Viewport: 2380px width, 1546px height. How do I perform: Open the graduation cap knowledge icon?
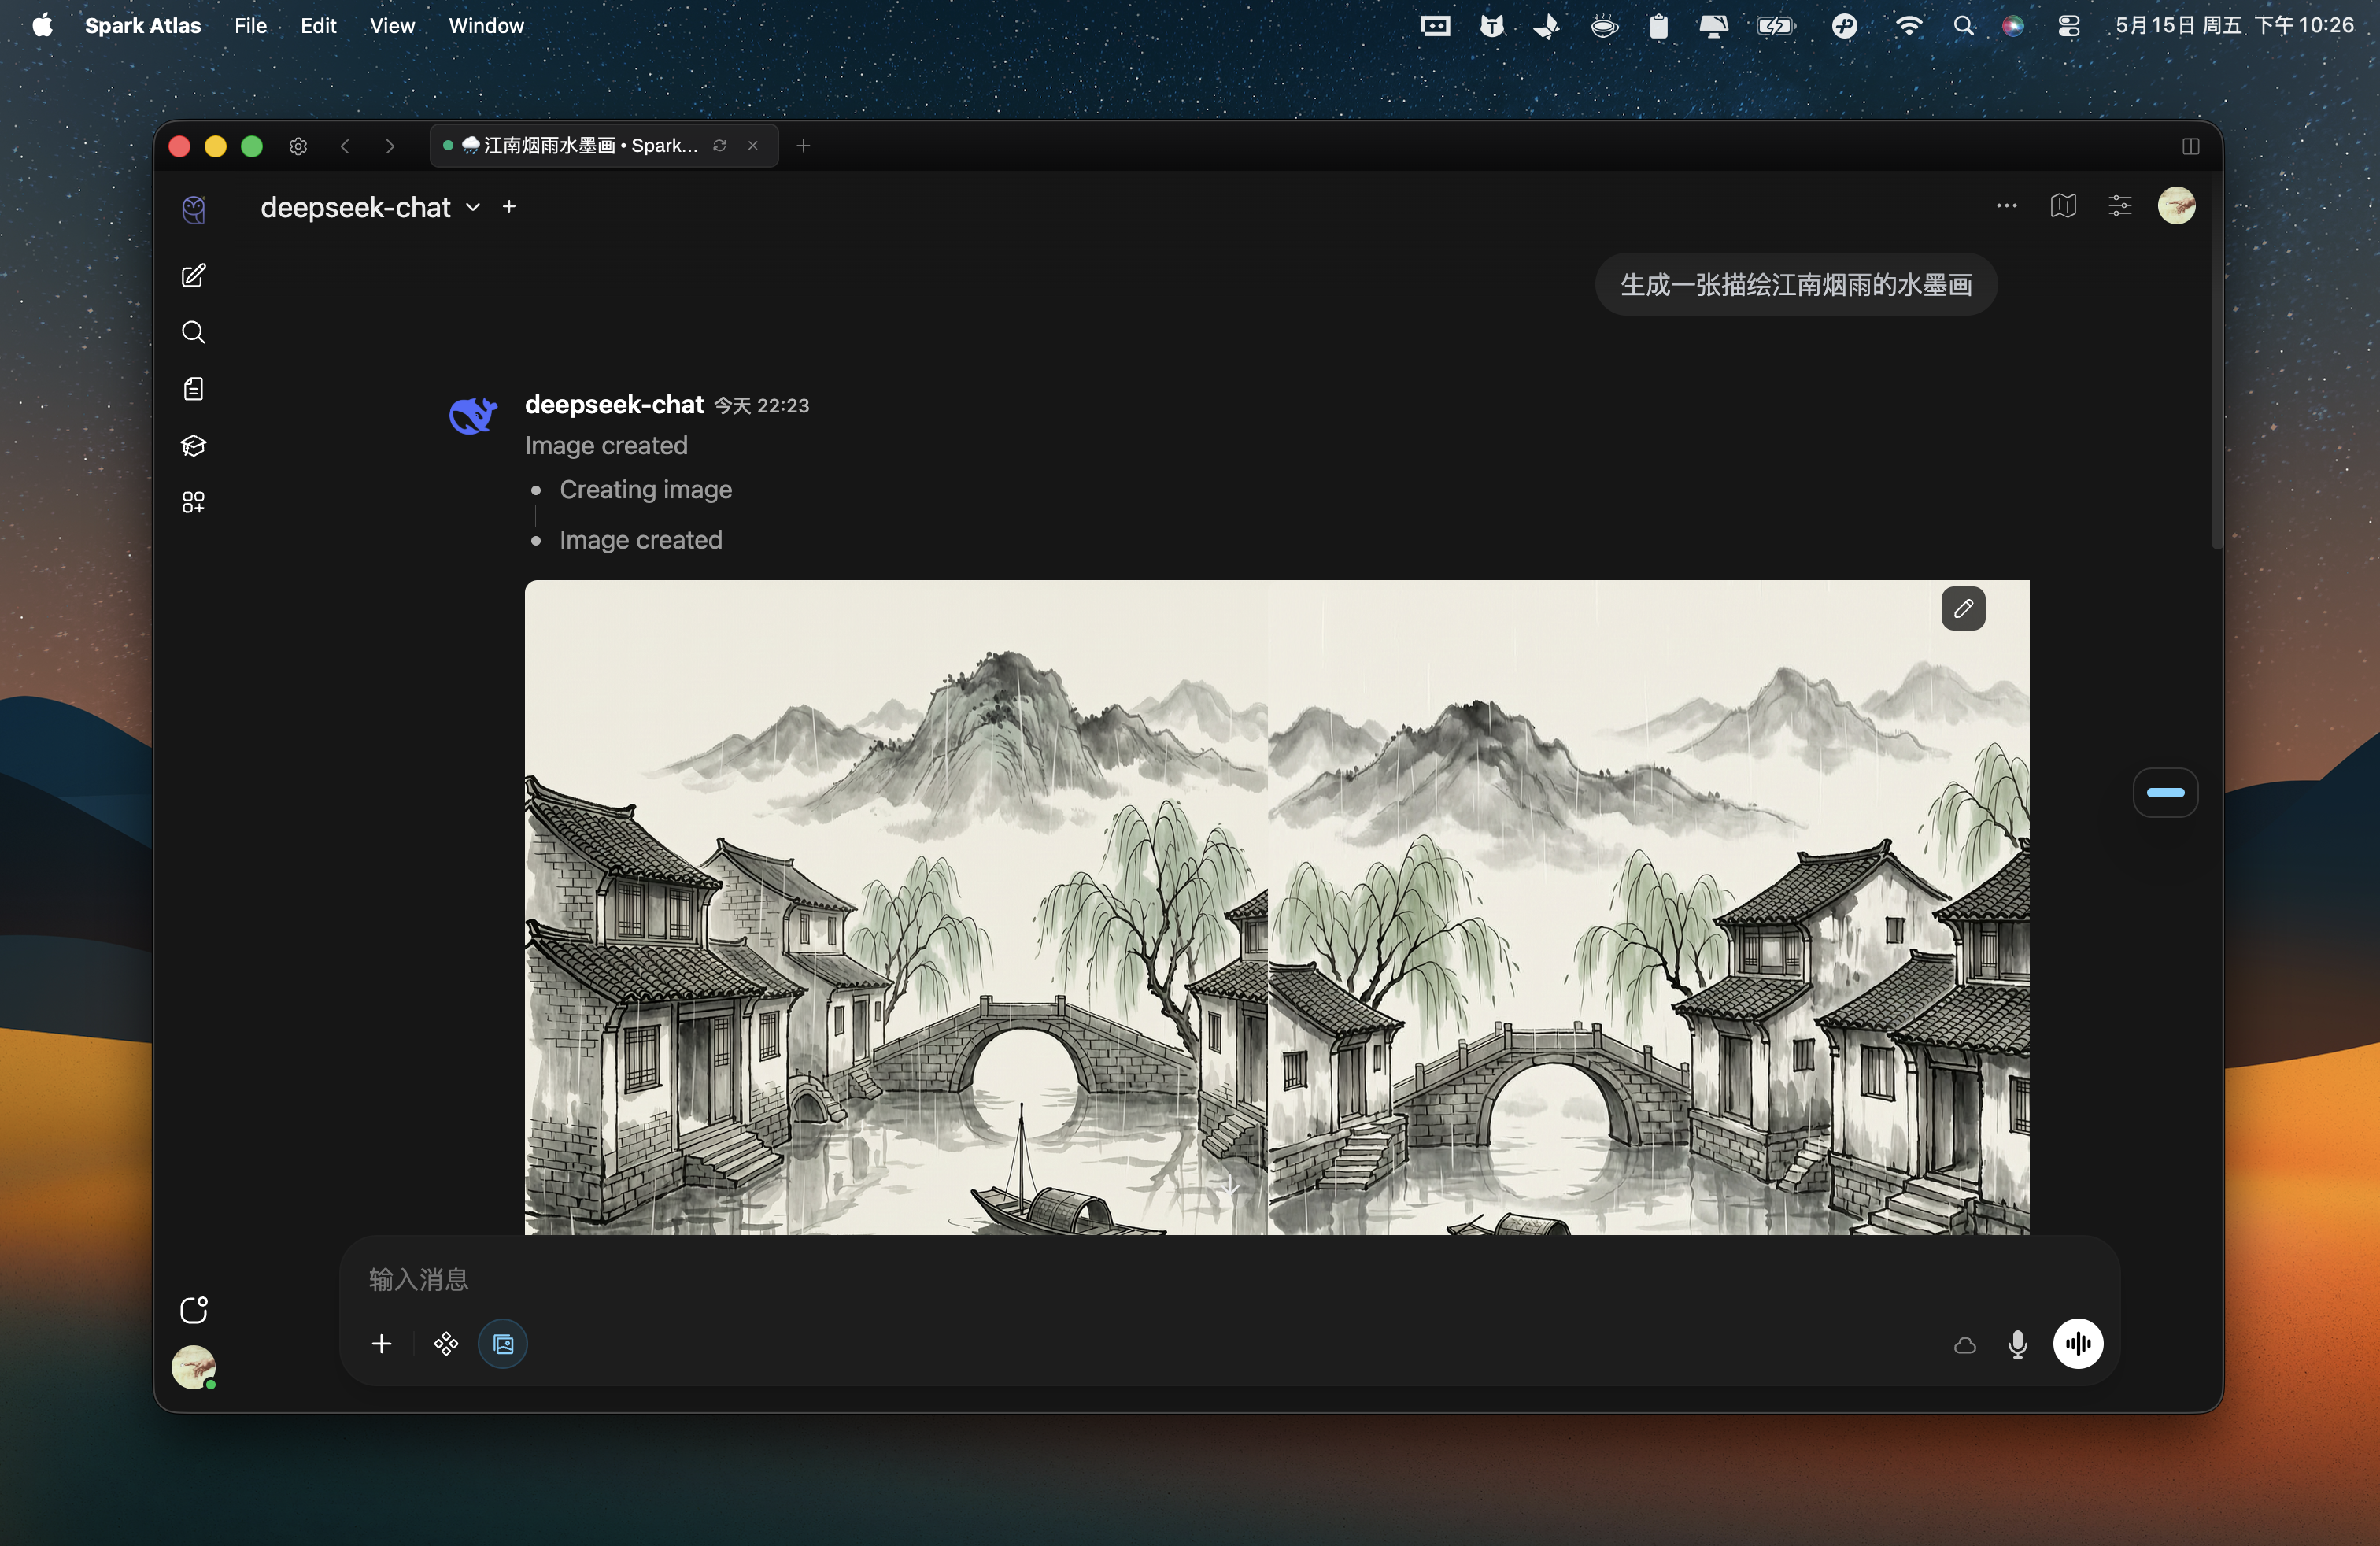[194, 445]
